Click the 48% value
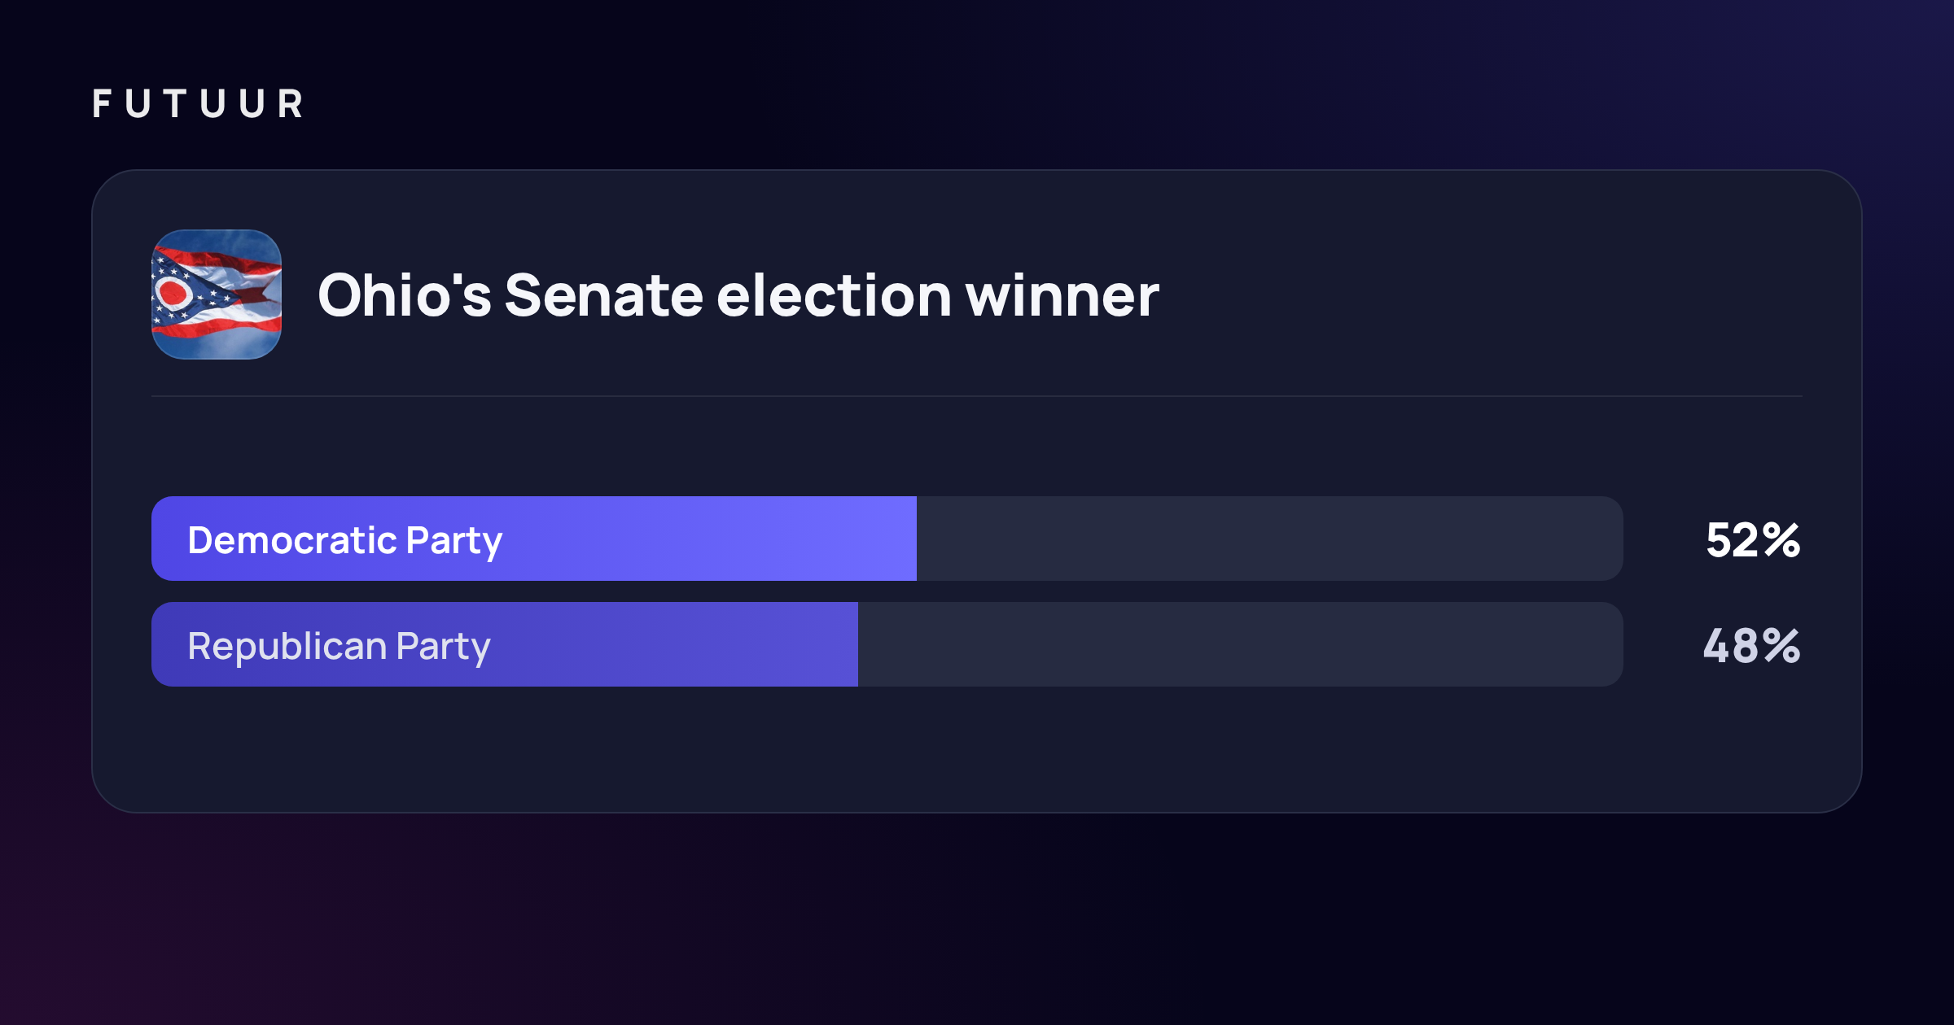The image size is (1954, 1025). [1752, 646]
